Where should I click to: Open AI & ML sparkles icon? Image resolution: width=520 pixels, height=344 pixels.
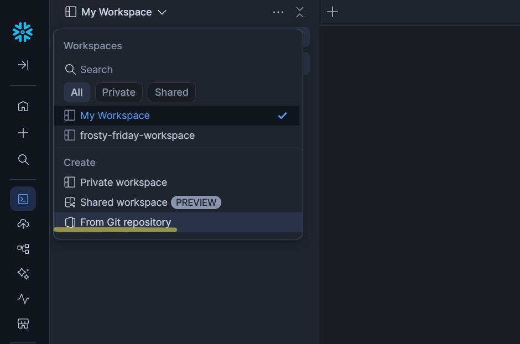click(x=23, y=274)
